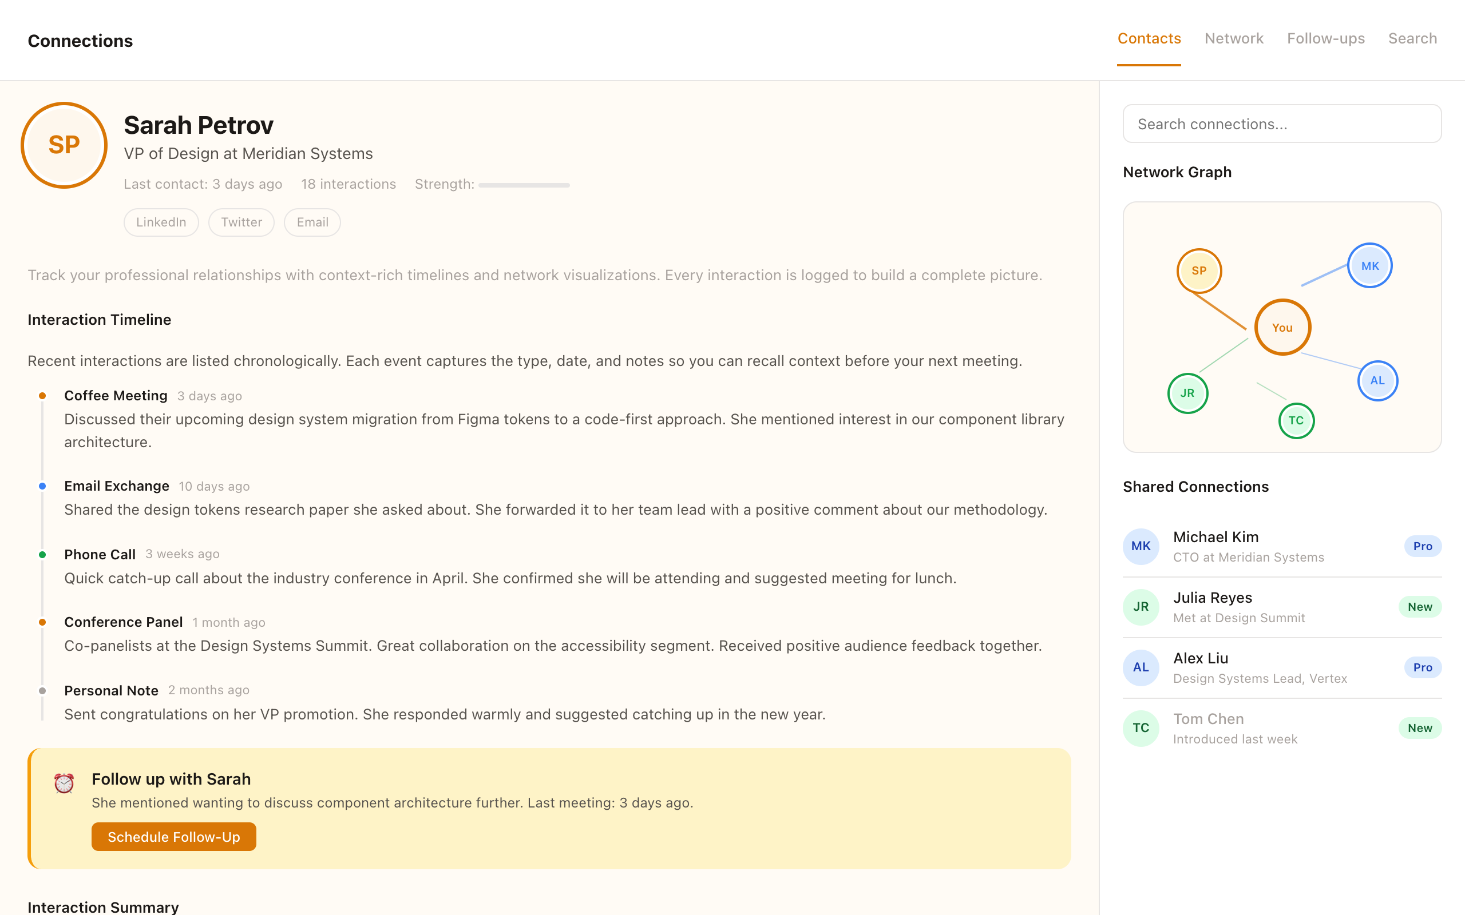Click the relationship Strength bar
The width and height of the screenshot is (1465, 915).
point(524,185)
